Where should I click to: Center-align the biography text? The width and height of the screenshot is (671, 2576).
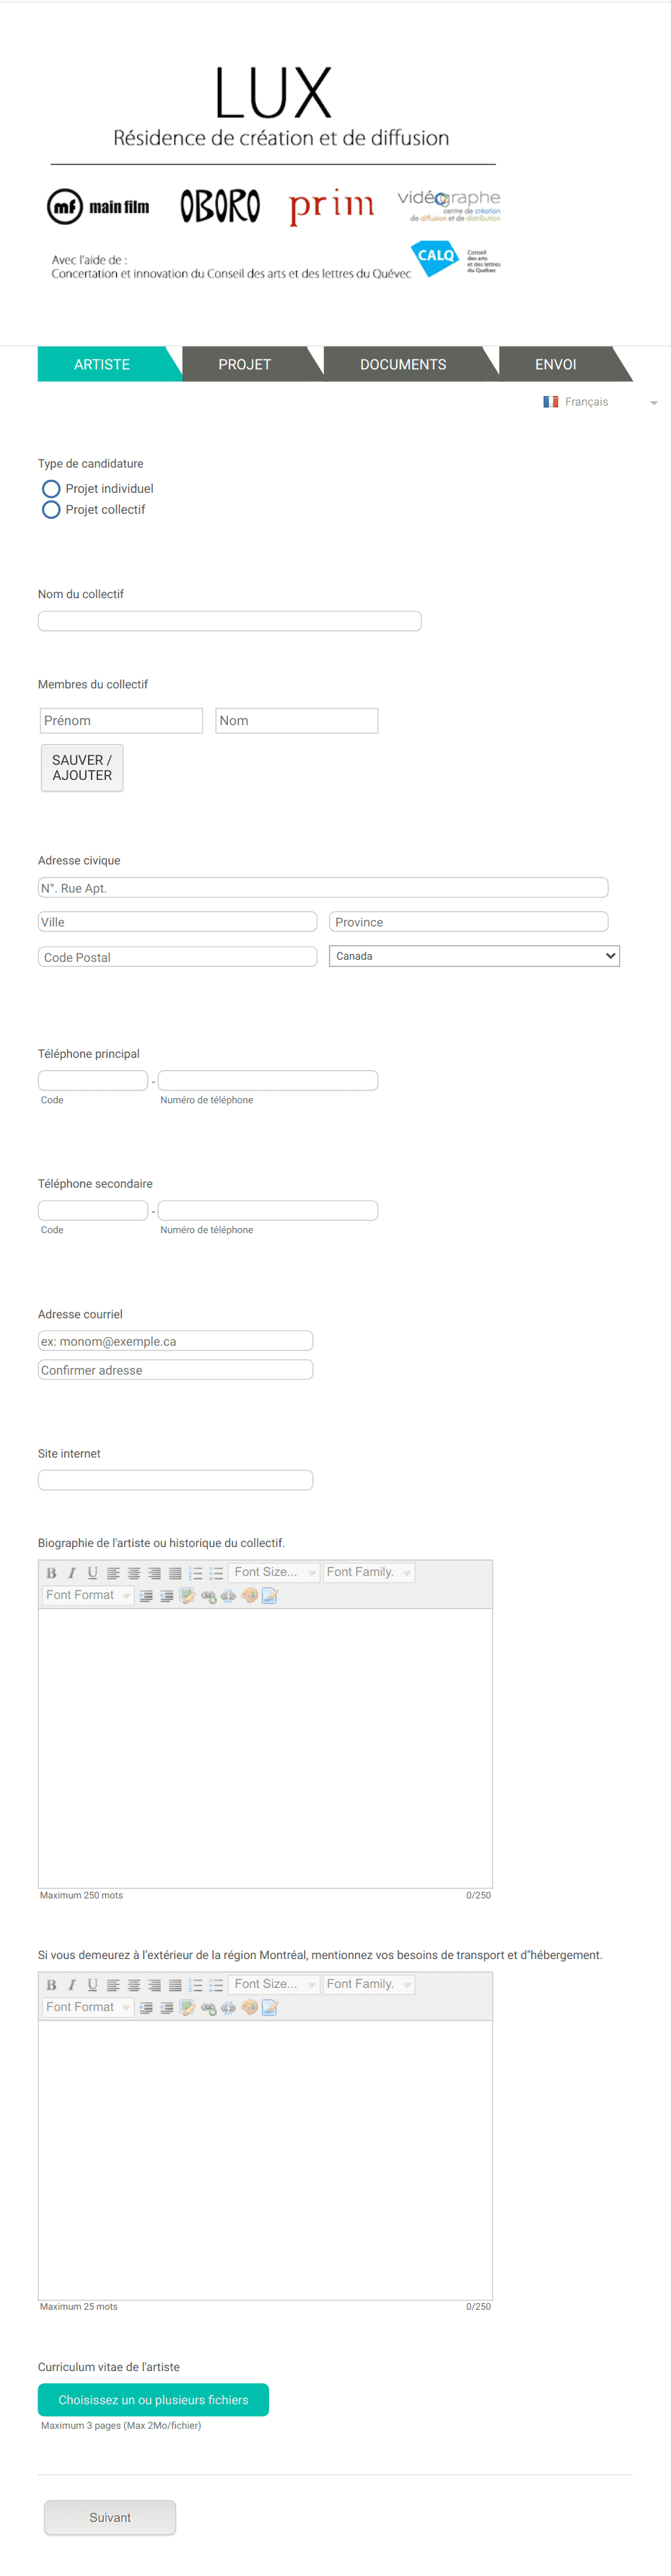(134, 1572)
